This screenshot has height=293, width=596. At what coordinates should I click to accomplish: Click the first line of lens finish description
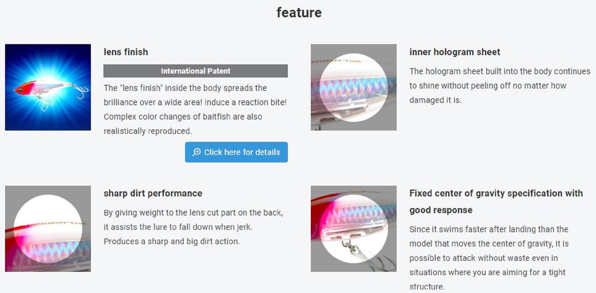pos(185,88)
